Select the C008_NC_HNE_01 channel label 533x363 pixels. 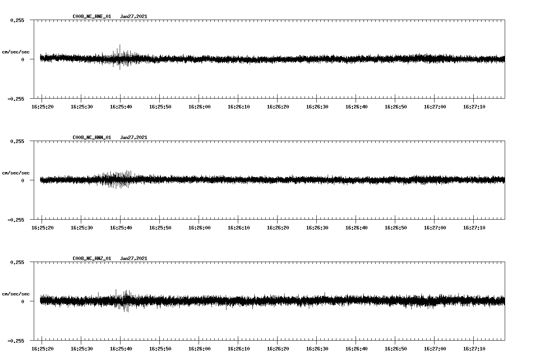[91, 16]
